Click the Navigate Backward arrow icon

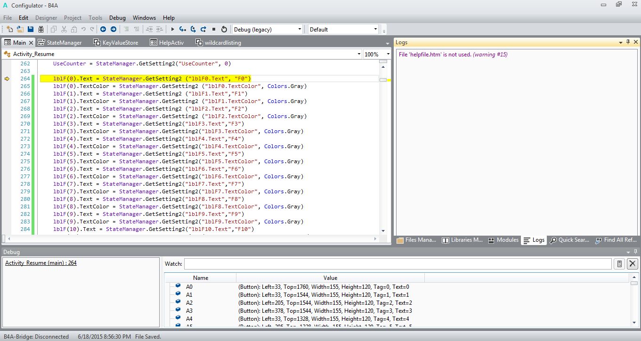(103, 29)
